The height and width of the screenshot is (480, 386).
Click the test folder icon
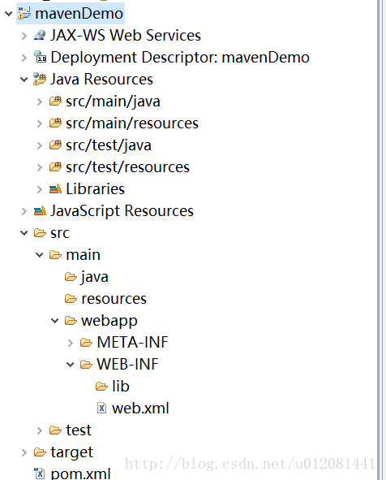55,430
